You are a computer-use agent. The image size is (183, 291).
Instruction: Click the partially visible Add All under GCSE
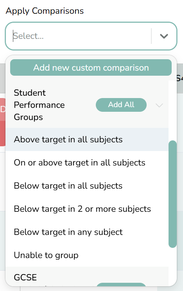(x=121, y=285)
